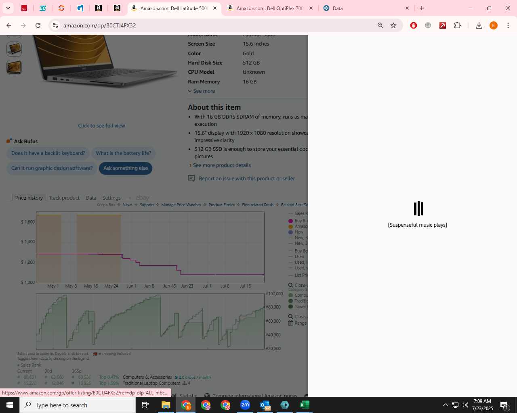
Task: Open Excel from taskbar
Action: point(305,405)
